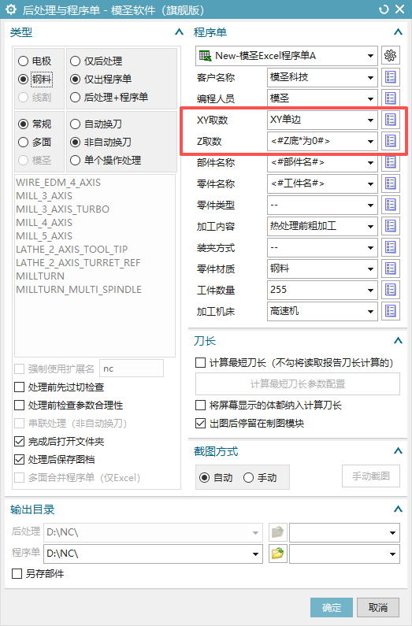Collapse the 输出目录 section header

pos(398,509)
